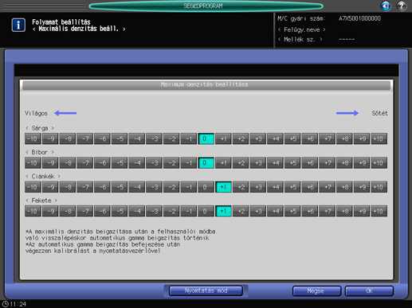Set Bíbor density to -7
The height and width of the screenshot is (308, 412).
click(84, 163)
